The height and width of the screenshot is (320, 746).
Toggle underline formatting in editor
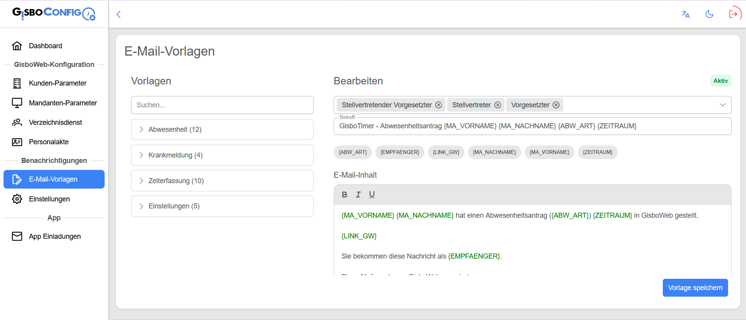tap(372, 194)
